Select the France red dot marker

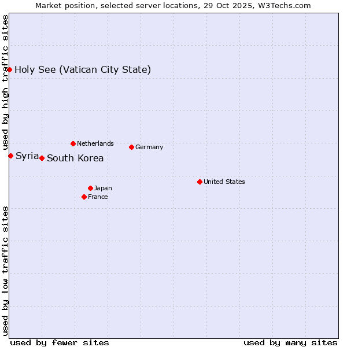point(84,197)
